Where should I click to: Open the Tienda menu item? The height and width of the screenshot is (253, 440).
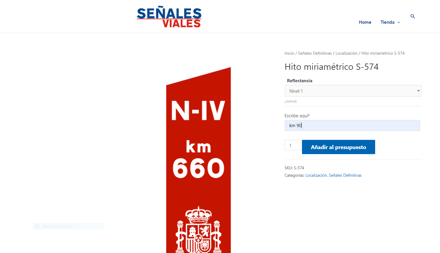point(387,22)
